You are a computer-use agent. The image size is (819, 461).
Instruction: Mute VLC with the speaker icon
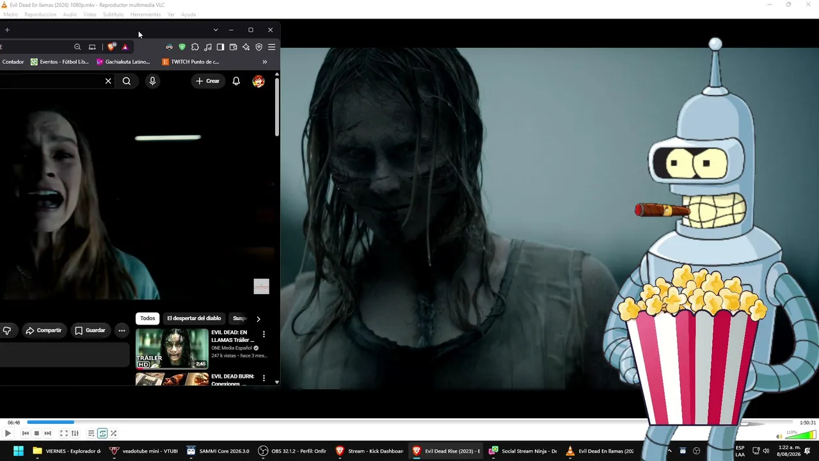pos(779,436)
